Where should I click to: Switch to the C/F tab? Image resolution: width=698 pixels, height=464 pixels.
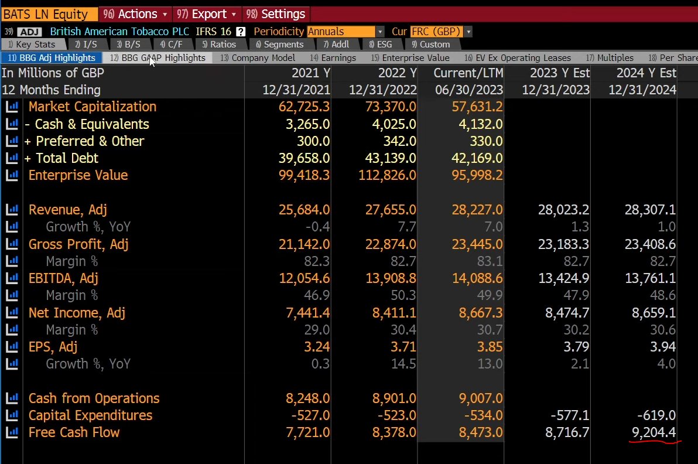pyautogui.click(x=172, y=45)
